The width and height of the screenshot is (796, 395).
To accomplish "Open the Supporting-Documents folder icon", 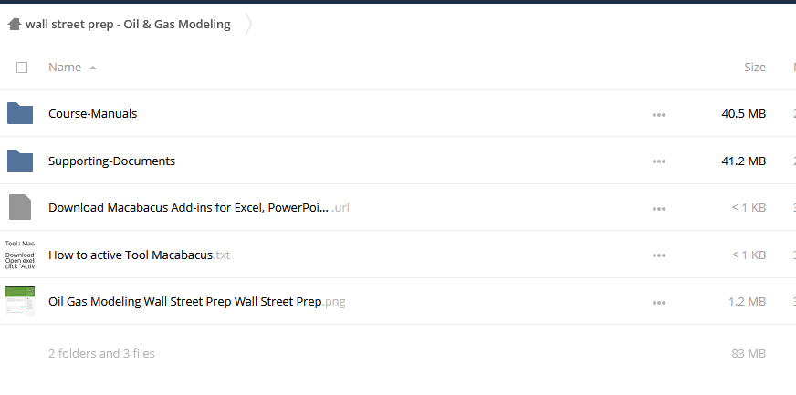I will [20, 161].
